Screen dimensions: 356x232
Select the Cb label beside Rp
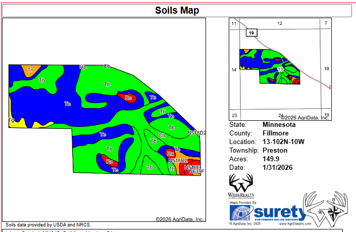(x=107, y=66)
